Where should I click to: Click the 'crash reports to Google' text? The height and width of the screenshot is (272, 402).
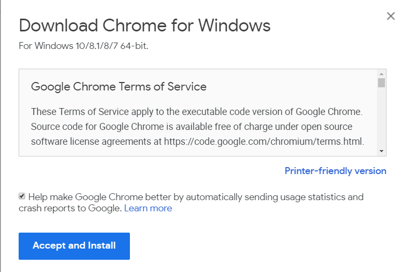coord(70,208)
